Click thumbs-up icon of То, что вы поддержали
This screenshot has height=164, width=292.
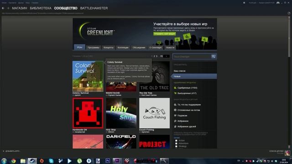[175, 104]
